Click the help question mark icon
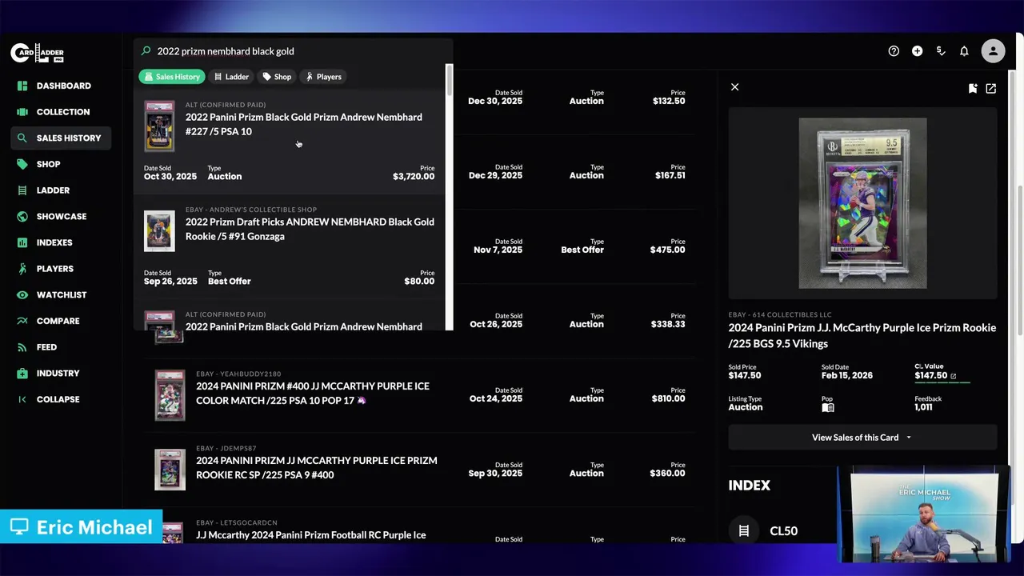This screenshot has height=576, width=1024. (894, 51)
